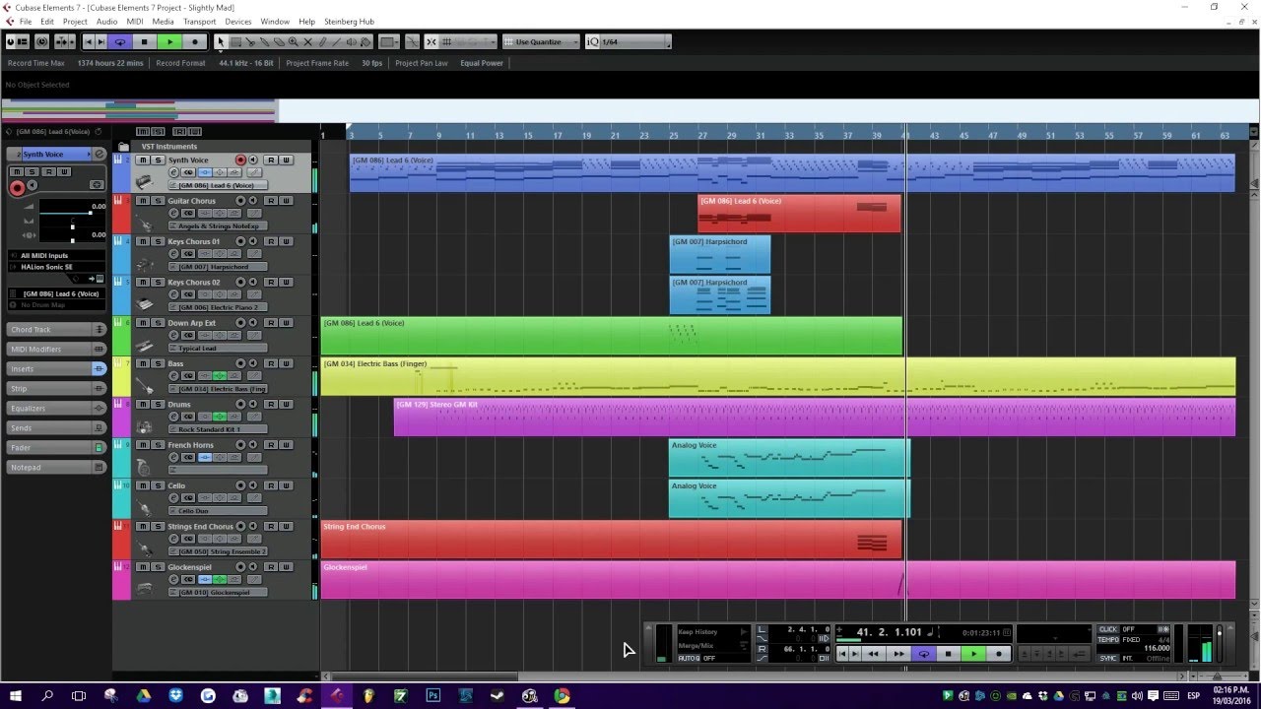Click rewind in the transport panel
Viewport: 1261px width, 709px height.
pos(873,653)
